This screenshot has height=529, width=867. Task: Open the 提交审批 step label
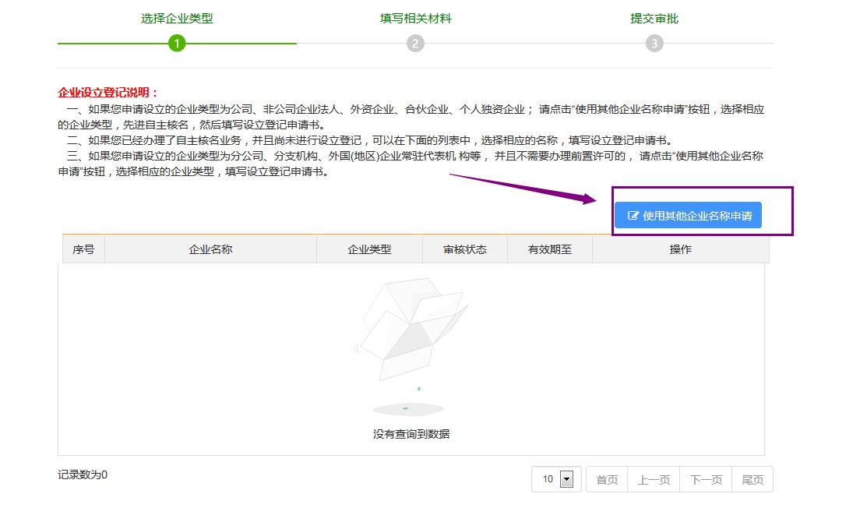pos(654,19)
